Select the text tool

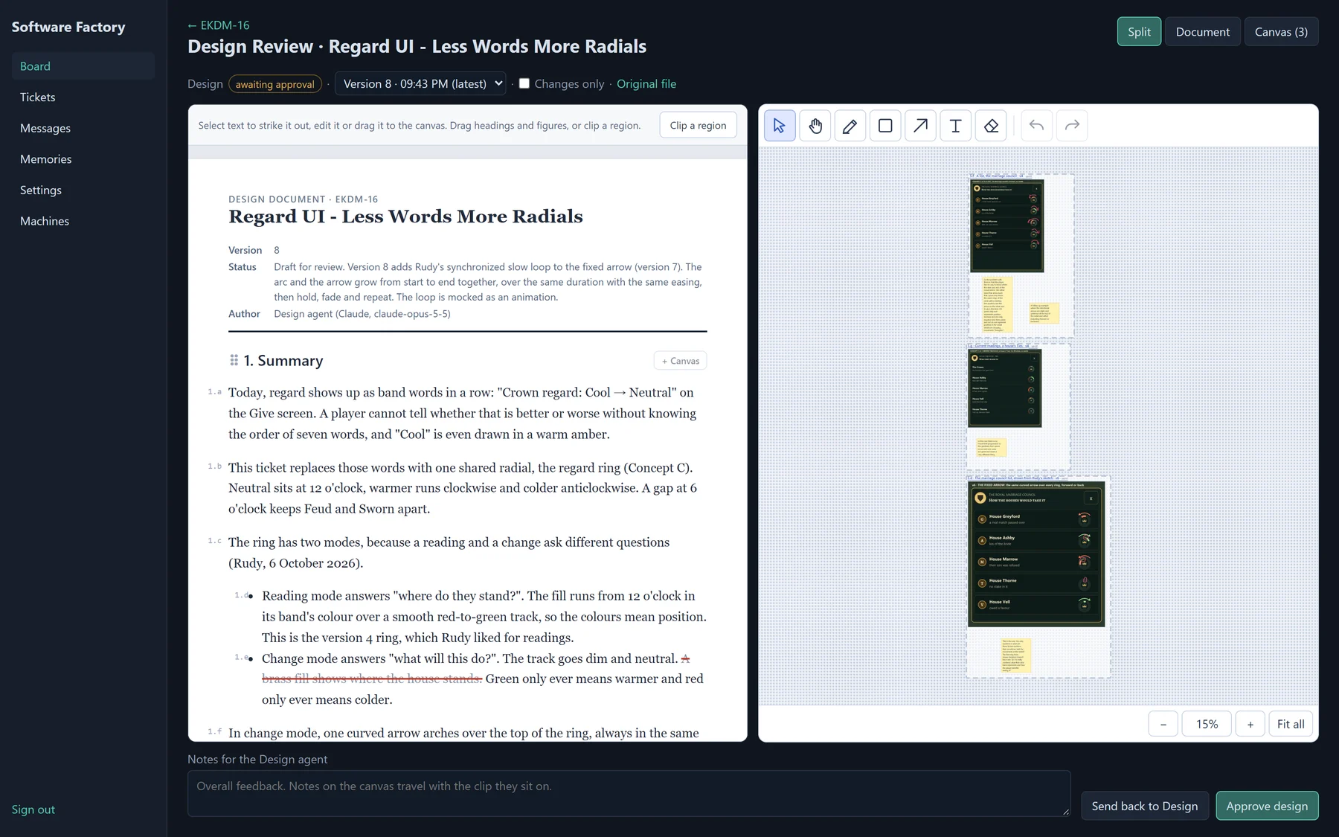[955, 126]
